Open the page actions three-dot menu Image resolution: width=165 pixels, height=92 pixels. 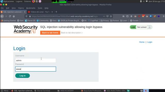coord(104,16)
